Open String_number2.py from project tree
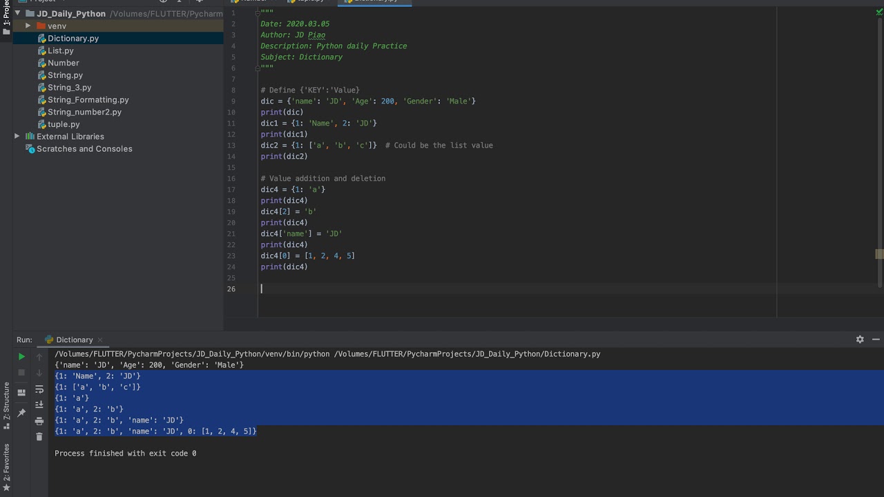884x497 pixels. (84, 112)
